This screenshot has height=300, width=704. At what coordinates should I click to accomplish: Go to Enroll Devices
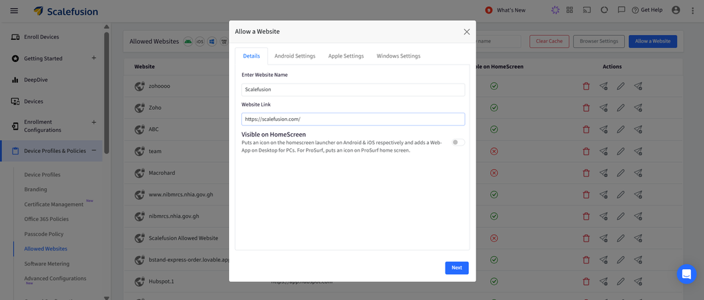coord(41,37)
